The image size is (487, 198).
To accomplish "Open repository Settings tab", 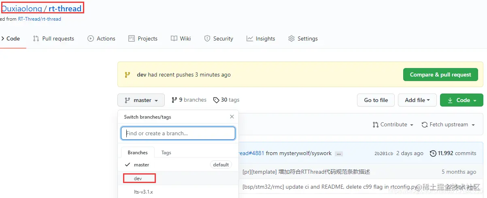I will pos(303,38).
